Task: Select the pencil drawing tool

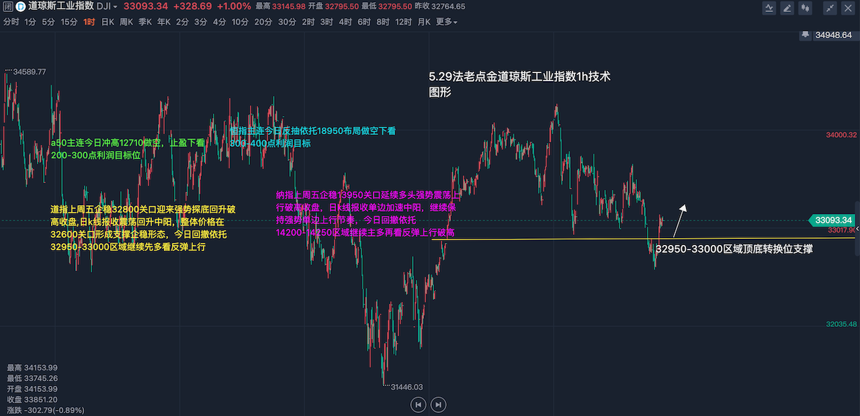Action: click(x=787, y=8)
